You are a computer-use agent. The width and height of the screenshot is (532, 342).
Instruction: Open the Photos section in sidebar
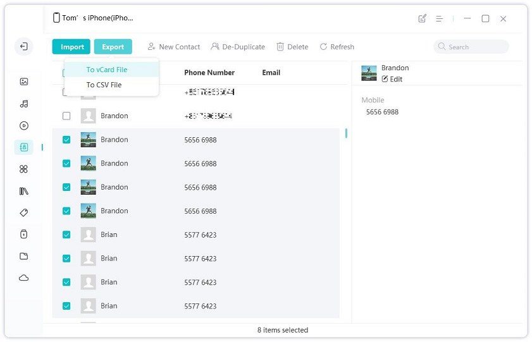tap(23, 82)
